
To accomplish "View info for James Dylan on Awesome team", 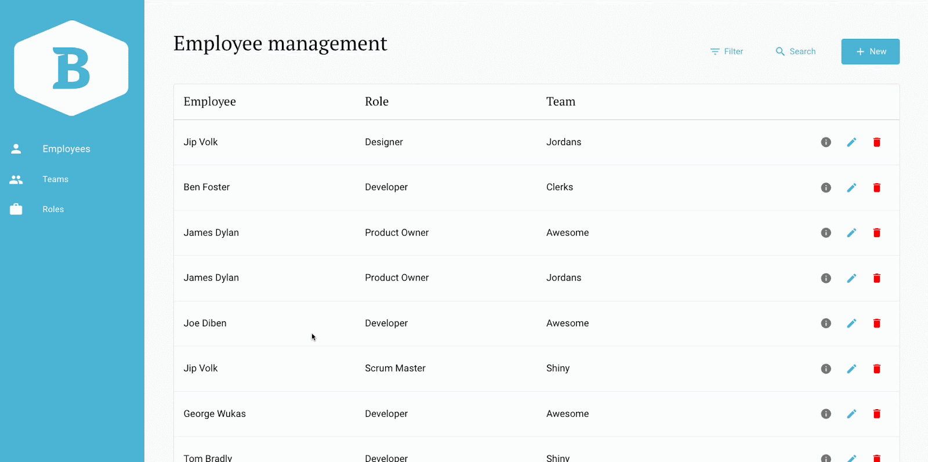I will tap(826, 232).
